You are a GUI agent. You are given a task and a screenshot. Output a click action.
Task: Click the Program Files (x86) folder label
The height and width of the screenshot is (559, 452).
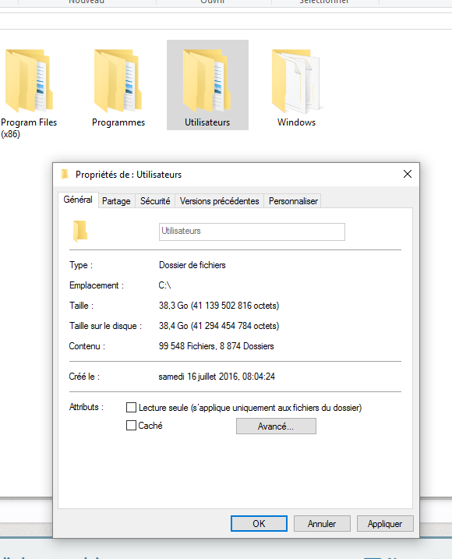[29, 128]
